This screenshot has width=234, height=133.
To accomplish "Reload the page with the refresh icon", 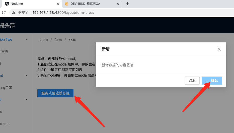I will click(x=4, y=13).
